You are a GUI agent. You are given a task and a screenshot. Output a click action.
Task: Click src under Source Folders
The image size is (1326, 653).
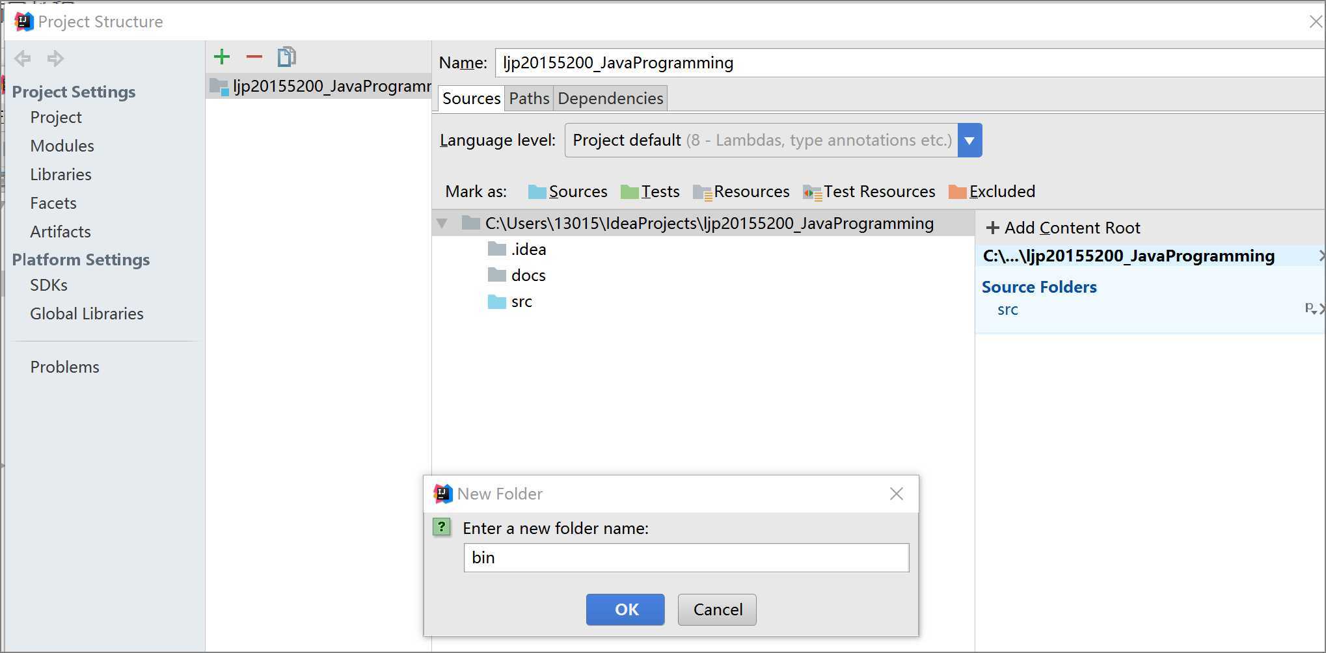point(1007,310)
